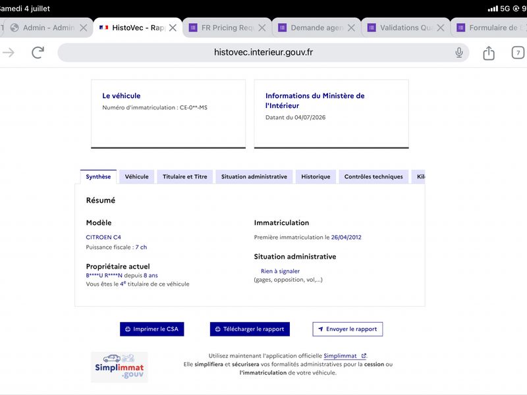Select the Informations du Ministère de l'Intérieur card

(331, 114)
